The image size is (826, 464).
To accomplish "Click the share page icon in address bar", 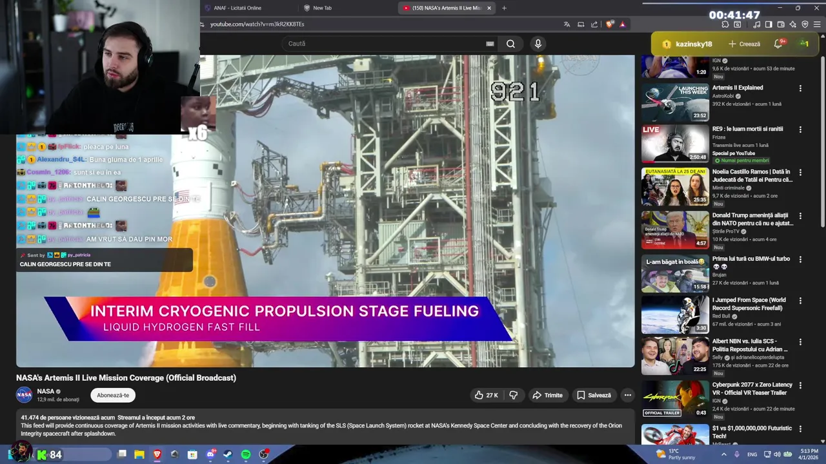I will 594,24.
